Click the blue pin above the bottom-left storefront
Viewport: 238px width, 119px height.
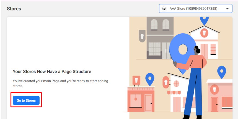tap(150, 79)
